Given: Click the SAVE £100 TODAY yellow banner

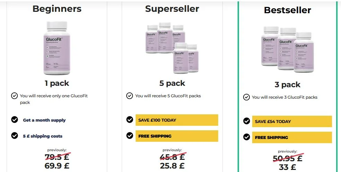Looking at the screenshot, I should point(177,120).
